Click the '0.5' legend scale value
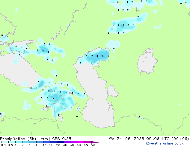Viewport: 190px width, 146px height. pos(10,145)
